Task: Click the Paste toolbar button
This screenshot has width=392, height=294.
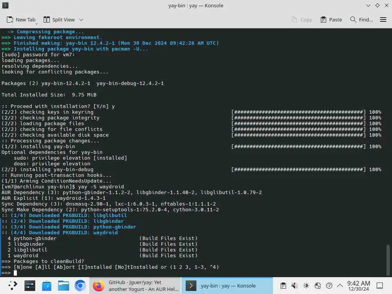Action: pyautogui.click(x=331, y=20)
